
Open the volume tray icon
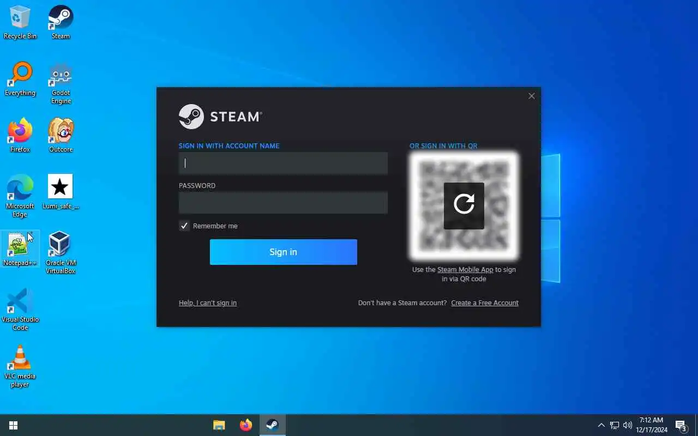coord(628,425)
